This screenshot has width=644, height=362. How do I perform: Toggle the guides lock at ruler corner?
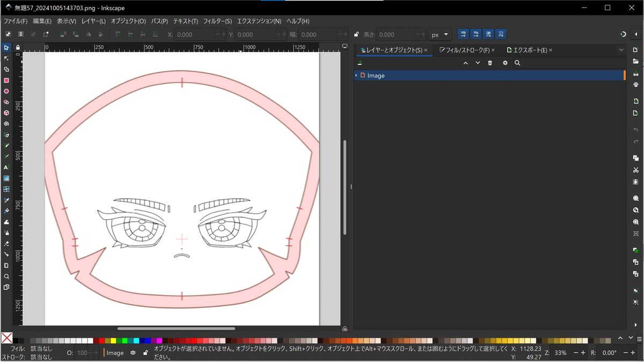pos(18,47)
